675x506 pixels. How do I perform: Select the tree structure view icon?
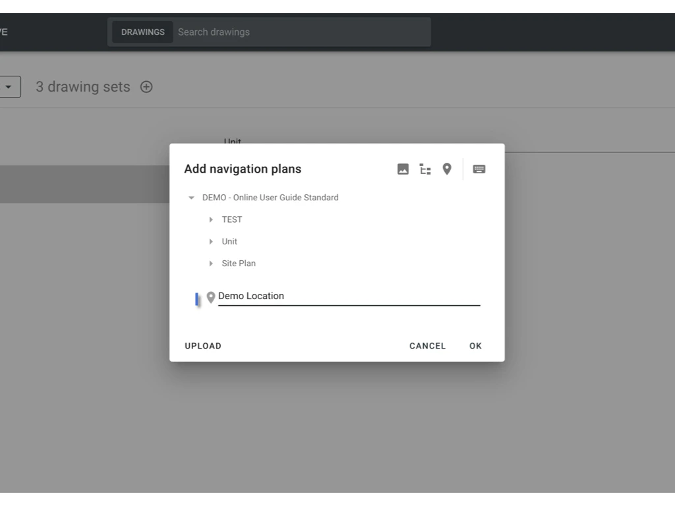point(425,169)
